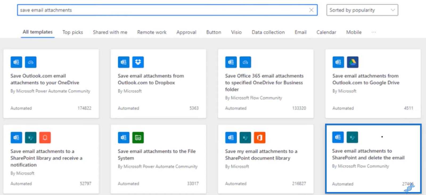Viewport: 426px width, 195px height.
Task: Switch to the Button tab
Action: [214, 32]
